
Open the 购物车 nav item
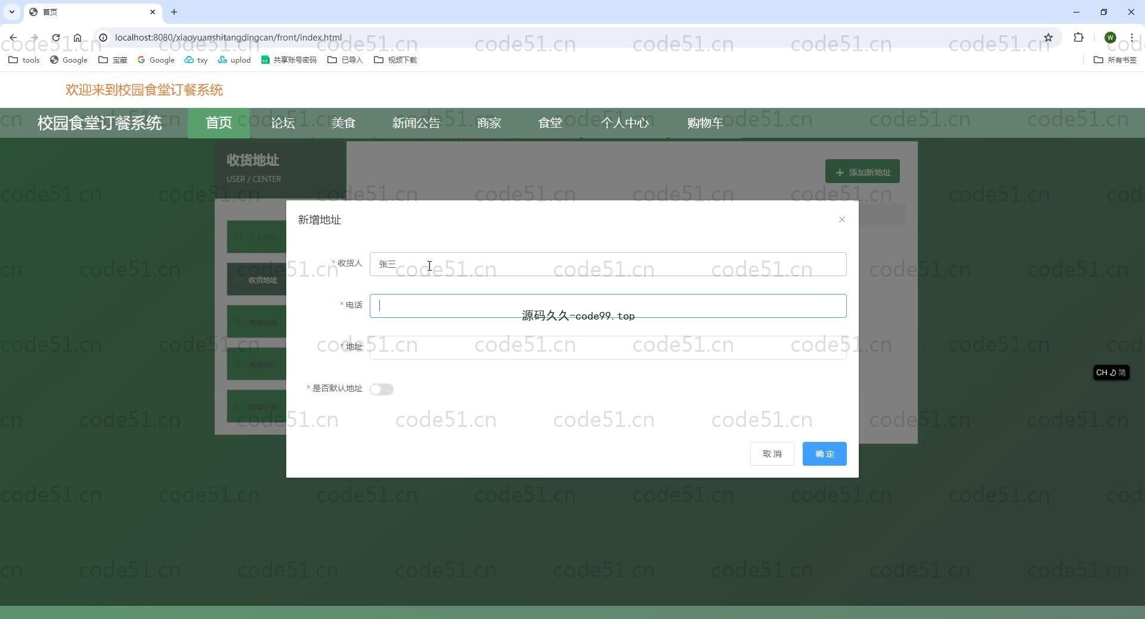(x=705, y=123)
